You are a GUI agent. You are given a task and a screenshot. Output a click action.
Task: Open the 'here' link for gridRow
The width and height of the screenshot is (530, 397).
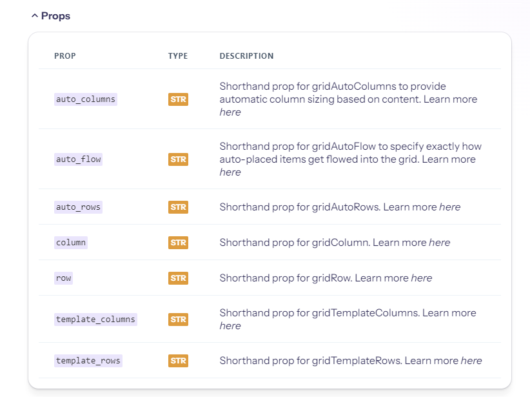point(421,278)
